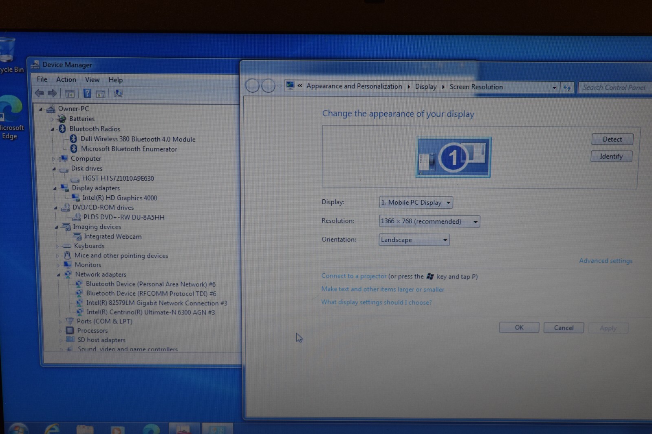Click the Dell Wireless 380 Bluetooth device icon
652x434 pixels.
[73, 139]
